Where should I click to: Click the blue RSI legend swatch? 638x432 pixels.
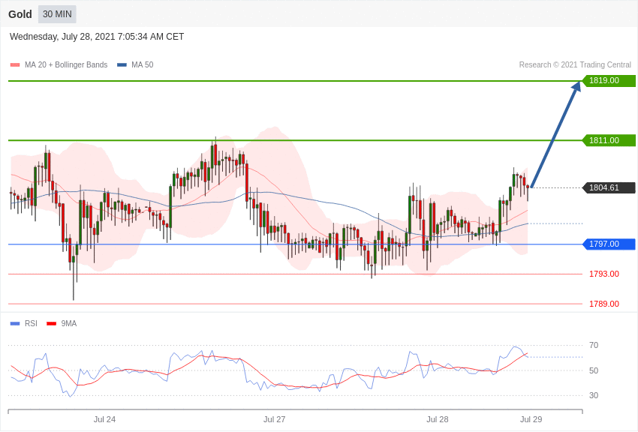(15, 324)
